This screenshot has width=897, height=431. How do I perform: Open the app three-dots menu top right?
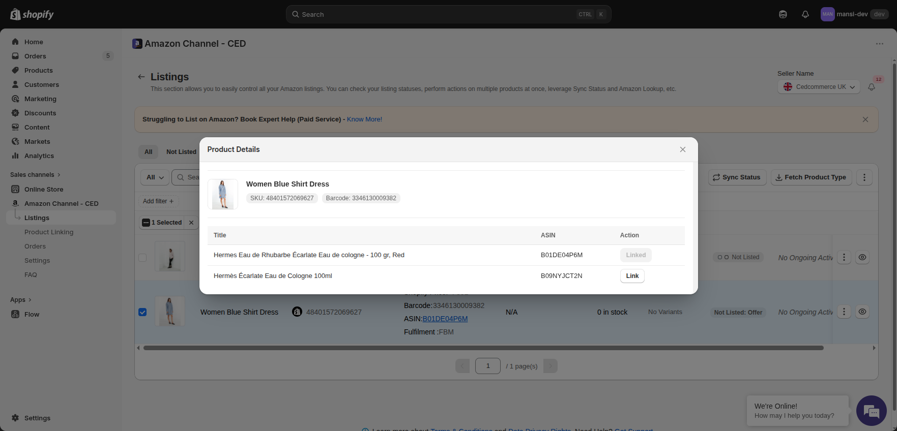coord(880,44)
